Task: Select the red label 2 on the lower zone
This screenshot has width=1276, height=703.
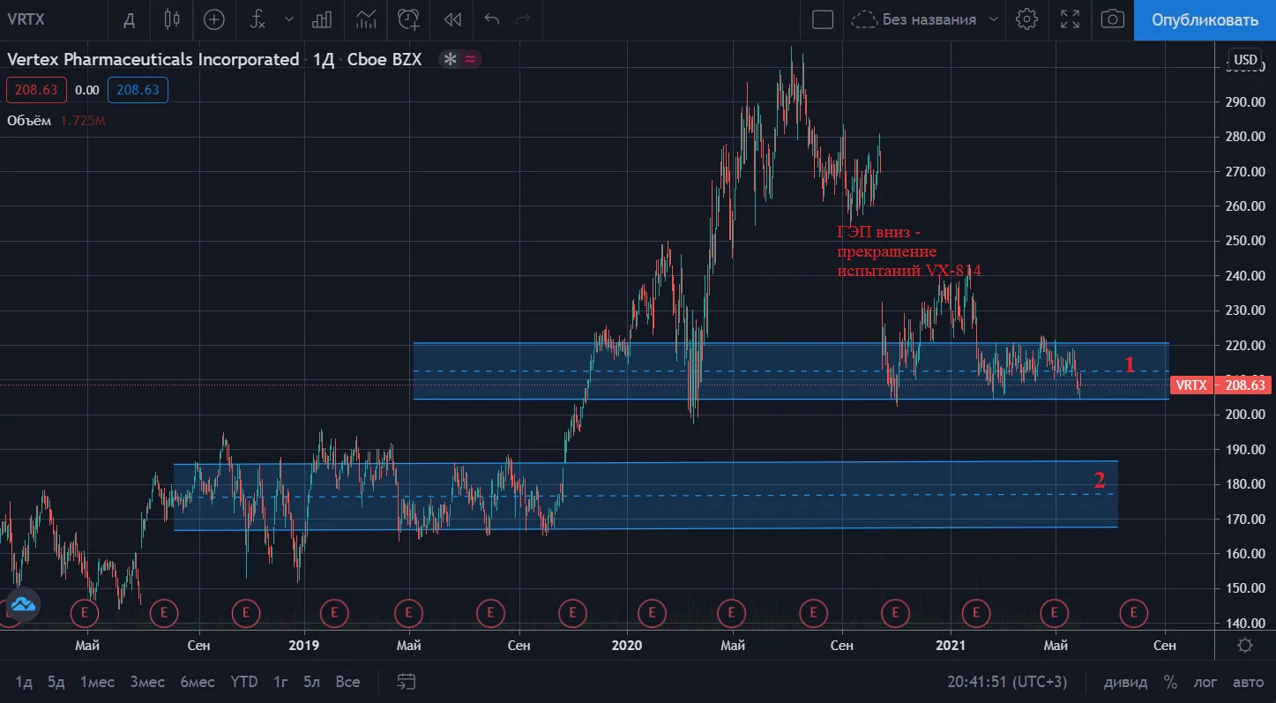Action: point(1099,481)
